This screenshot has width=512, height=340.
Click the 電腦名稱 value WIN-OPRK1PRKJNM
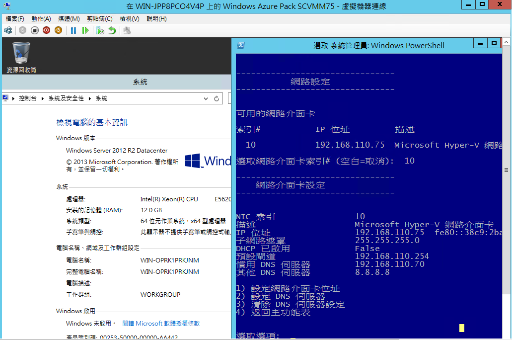pyautogui.click(x=170, y=260)
